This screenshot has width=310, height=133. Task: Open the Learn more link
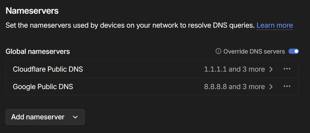coord(274,25)
